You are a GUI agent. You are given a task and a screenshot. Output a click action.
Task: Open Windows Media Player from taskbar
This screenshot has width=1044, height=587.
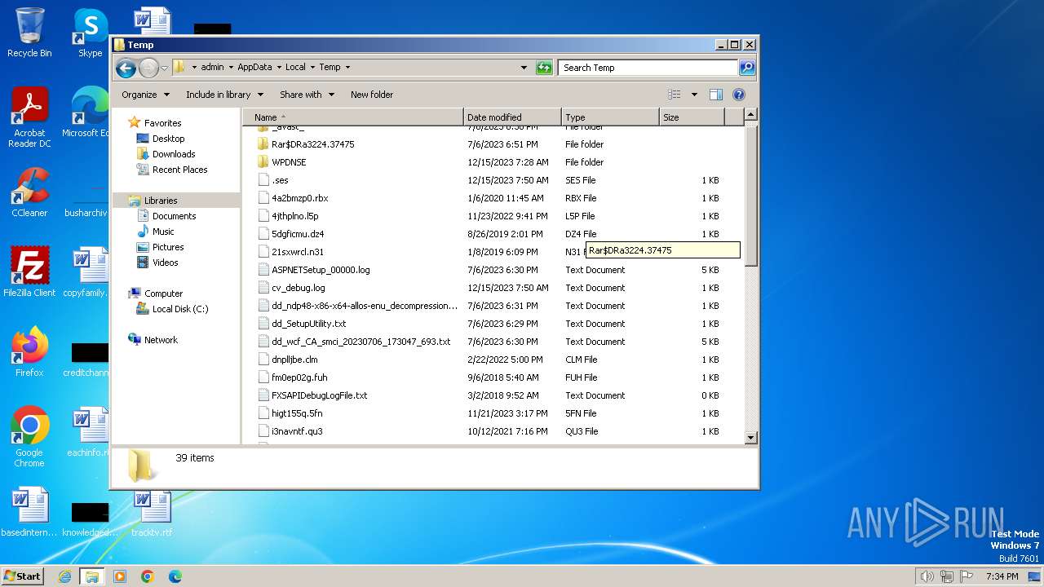tap(120, 576)
